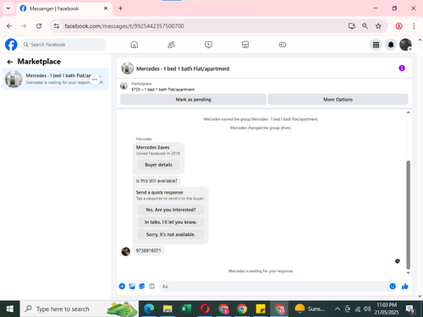Select the Mercedes 1 bed 1 bath conversation
This screenshot has height=317, width=423.
tap(56, 79)
